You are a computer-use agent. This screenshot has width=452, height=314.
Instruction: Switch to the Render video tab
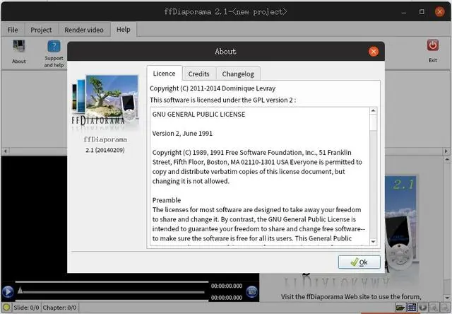[x=84, y=30]
